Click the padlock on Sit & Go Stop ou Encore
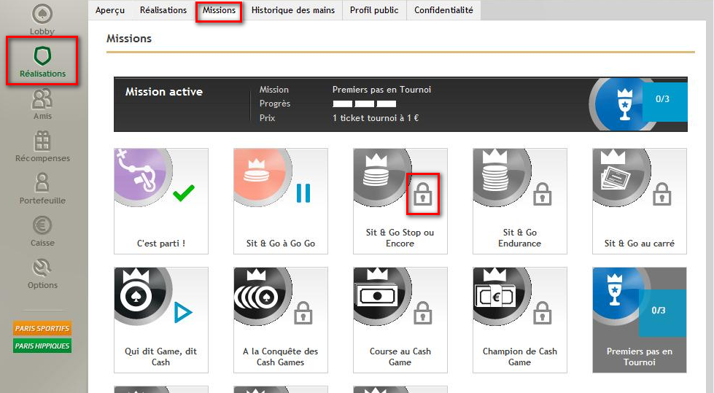Image resolution: width=714 pixels, height=393 pixels. (x=422, y=194)
